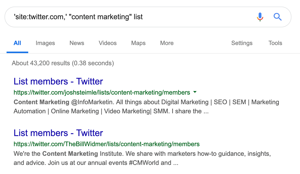
Task: Switch to the News tab
Action: pos(77,43)
